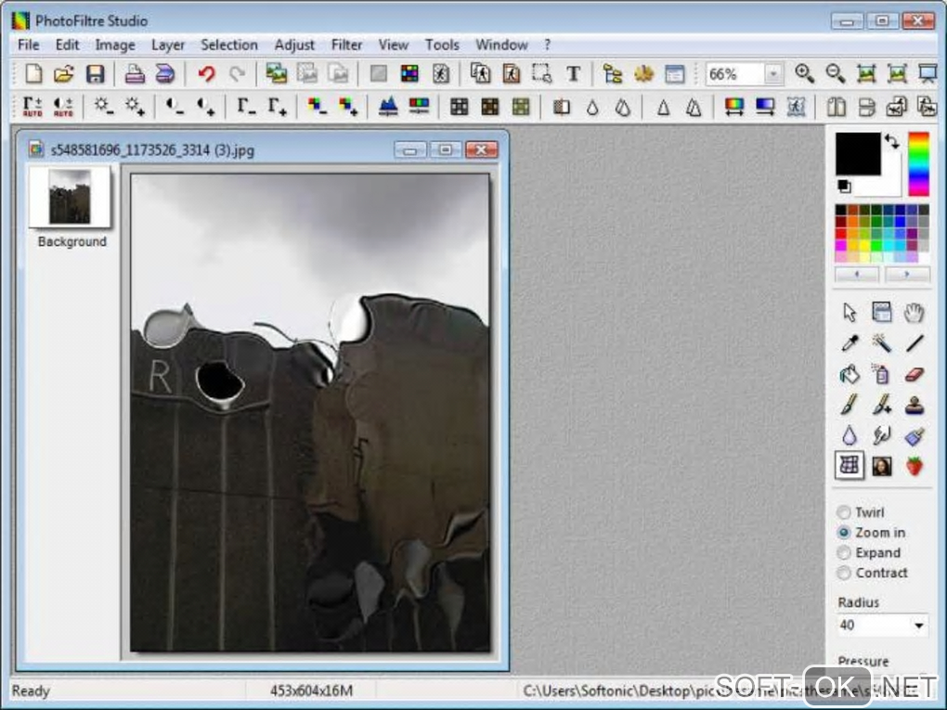Save the image with the floppy disk icon
The height and width of the screenshot is (710, 947).
(95, 73)
